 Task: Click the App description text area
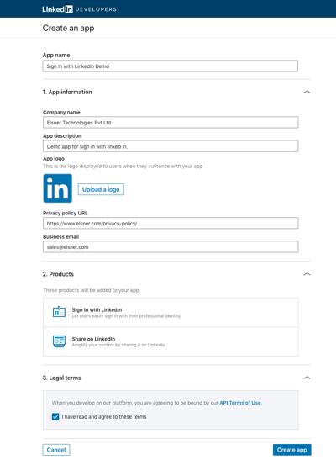pyautogui.click(x=171, y=146)
